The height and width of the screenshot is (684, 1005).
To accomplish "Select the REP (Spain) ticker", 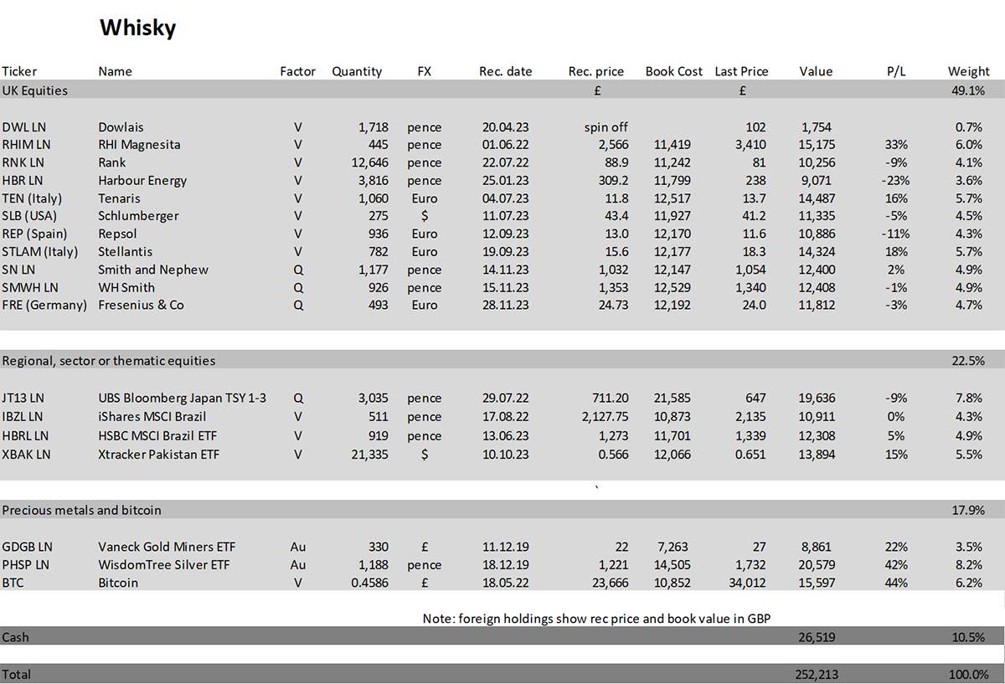I will pyautogui.click(x=33, y=234).
